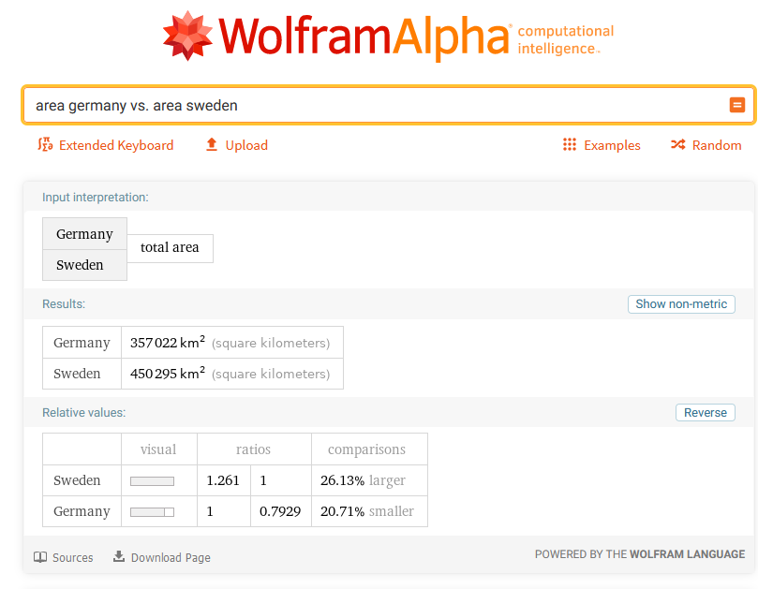Click Sweden row label in Relative values
This screenshot has height=589, width=758.
tap(77, 480)
